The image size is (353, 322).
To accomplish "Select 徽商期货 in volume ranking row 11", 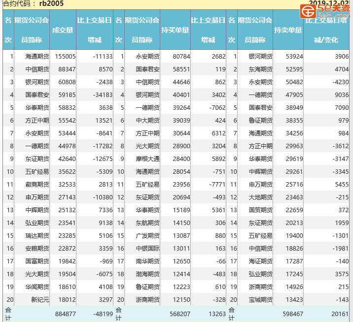I will (37, 185).
